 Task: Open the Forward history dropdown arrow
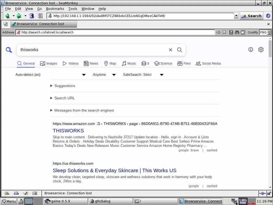25,16
